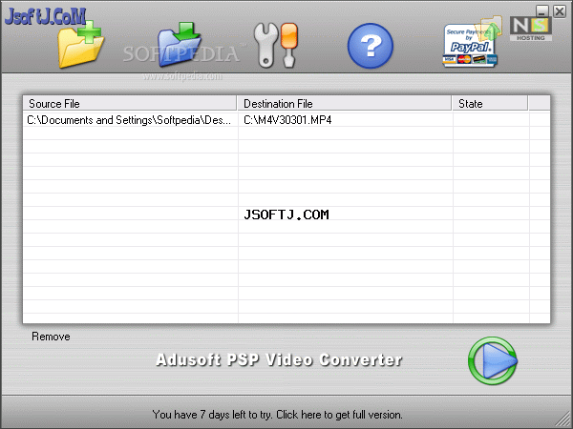The height and width of the screenshot is (429, 573).
Task: Open settings via wrench and screwdriver icon
Action: (x=276, y=45)
